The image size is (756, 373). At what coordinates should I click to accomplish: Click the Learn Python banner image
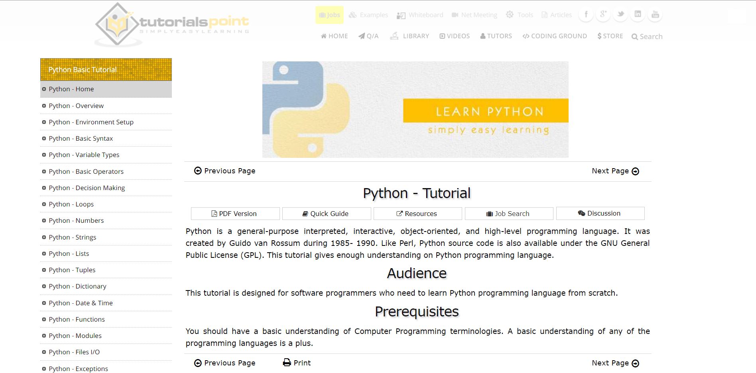(x=415, y=110)
